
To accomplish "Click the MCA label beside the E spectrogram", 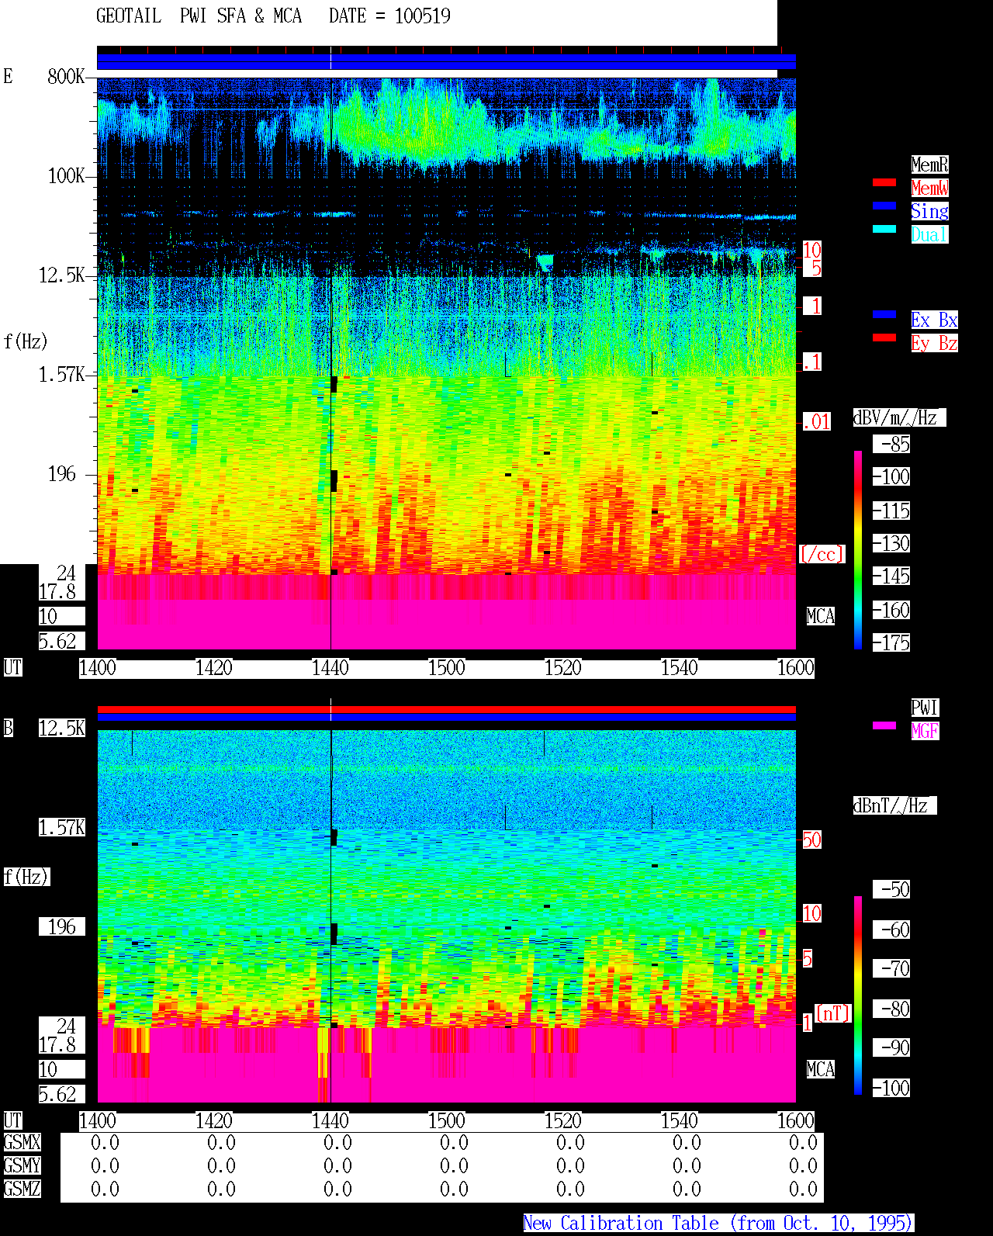I will tap(821, 617).
